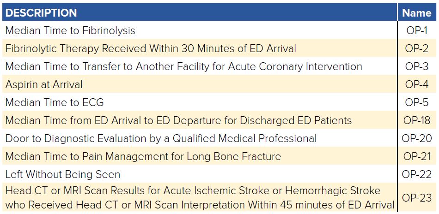Click the OP-20 name cell
This screenshot has width=439, height=214.
pos(417,138)
